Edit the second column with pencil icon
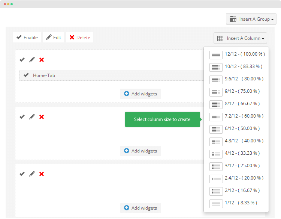This screenshot has height=219, width=281. [32, 117]
